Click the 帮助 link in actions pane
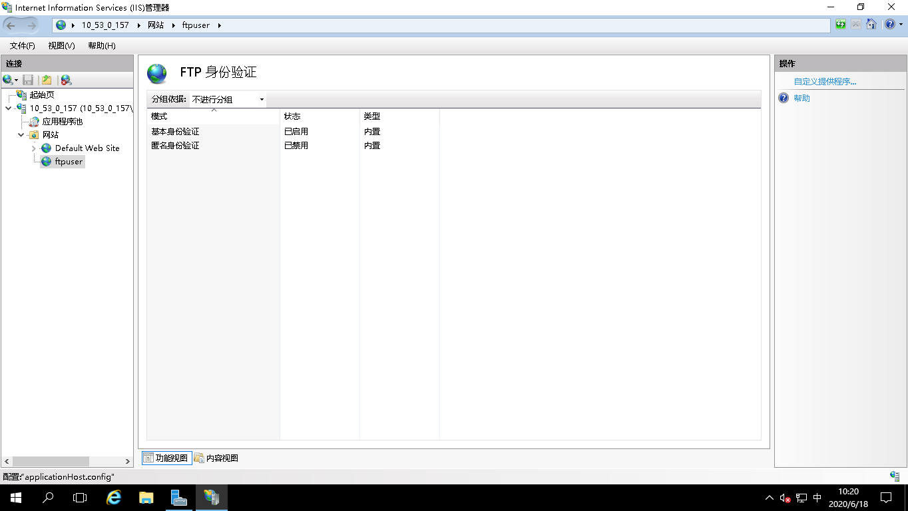The height and width of the screenshot is (511, 908). click(801, 98)
